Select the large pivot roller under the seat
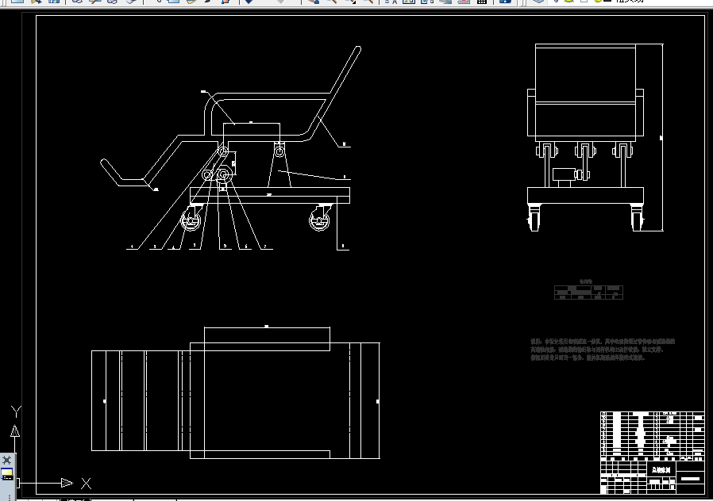 click(223, 174)
